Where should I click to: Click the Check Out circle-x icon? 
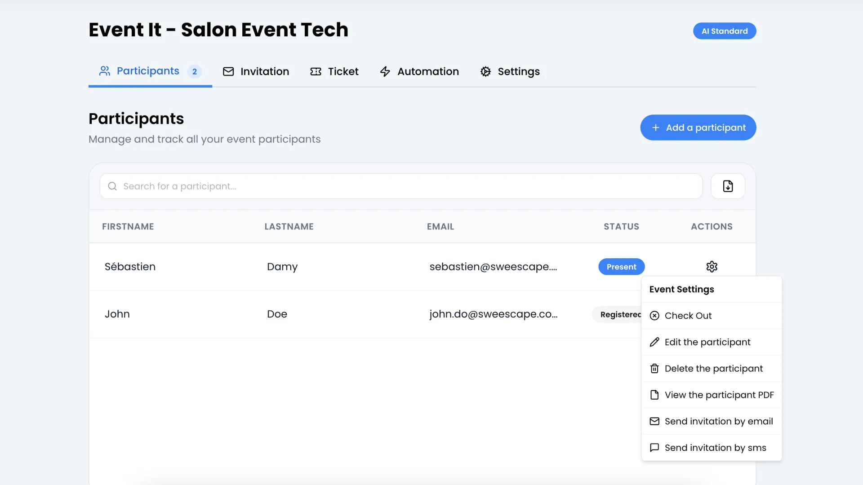[654, 316]
